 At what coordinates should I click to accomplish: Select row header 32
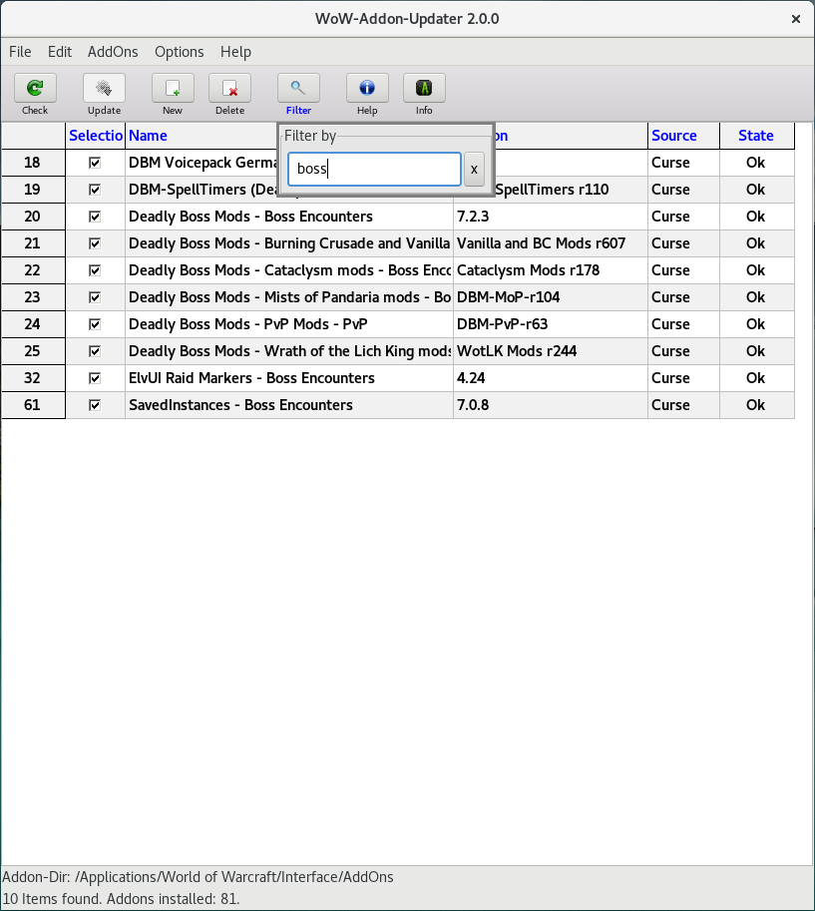coord(33,378)
